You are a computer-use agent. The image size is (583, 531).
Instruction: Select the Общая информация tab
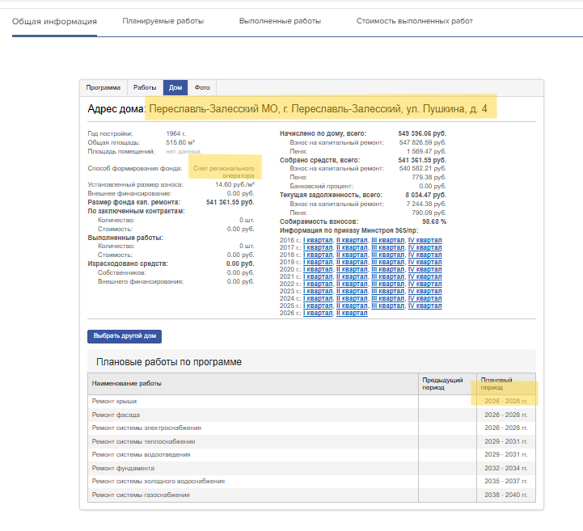pyautogui.click(x=54, y=22)
